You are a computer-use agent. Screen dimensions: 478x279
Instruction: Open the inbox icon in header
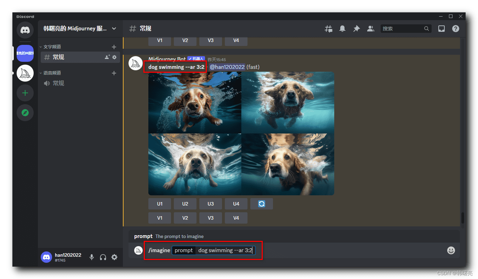click(x=442, y=29)
